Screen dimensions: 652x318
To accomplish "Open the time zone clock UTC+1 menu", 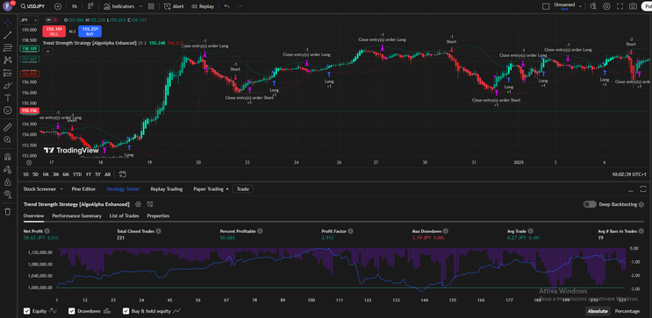I will click(629, 175).
